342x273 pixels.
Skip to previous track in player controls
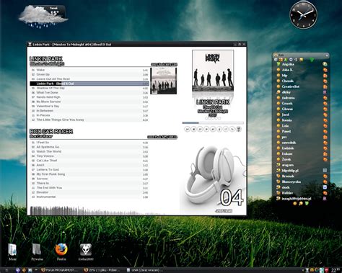(187, 129)
